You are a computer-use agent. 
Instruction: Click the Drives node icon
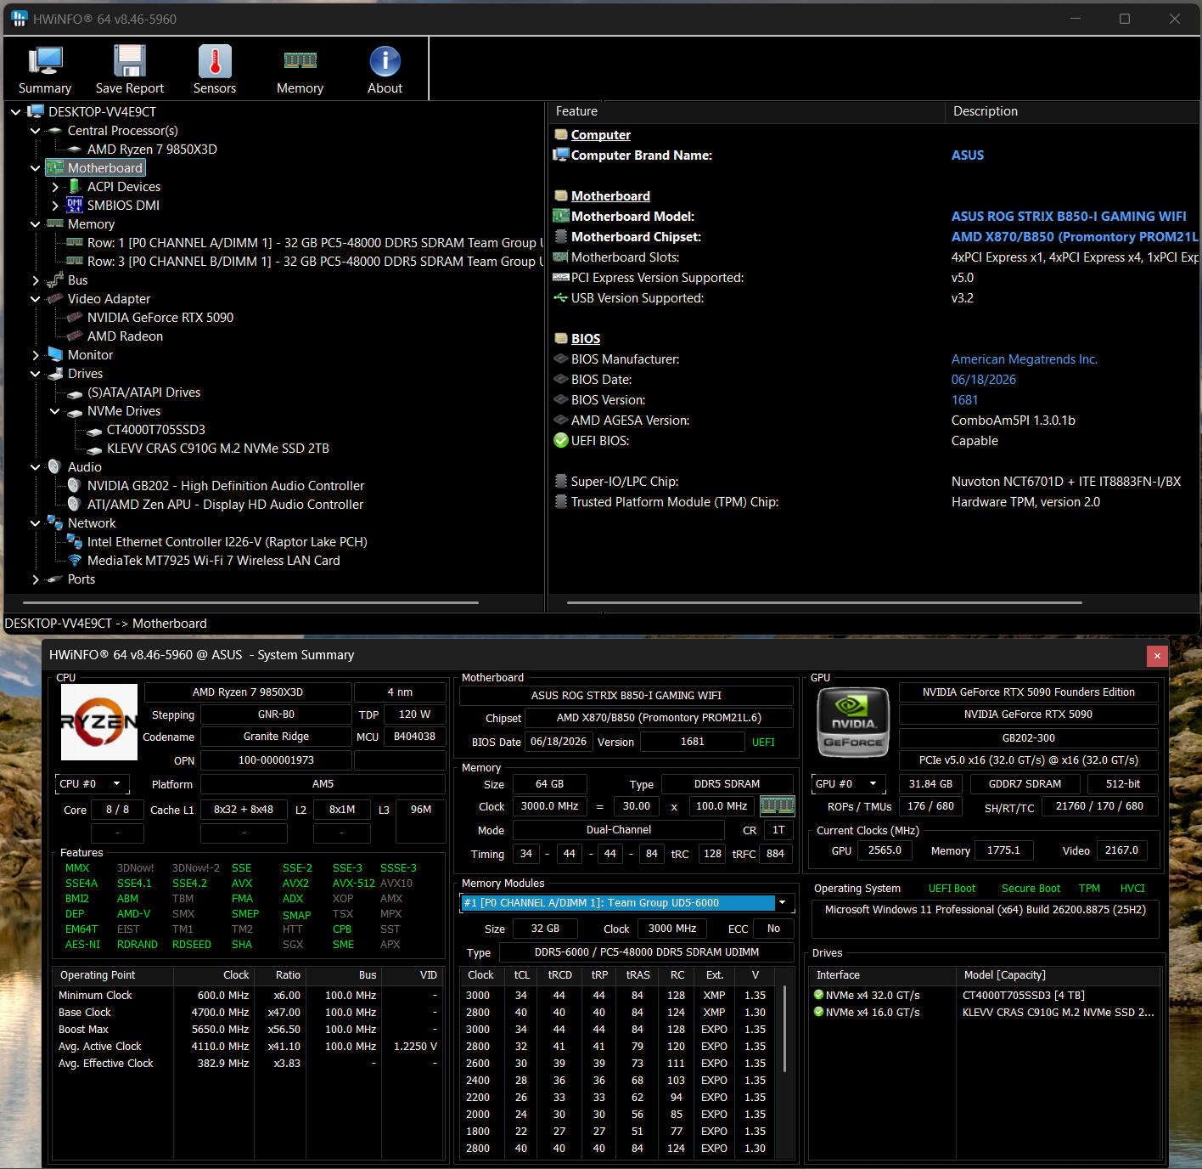(55, 373)
